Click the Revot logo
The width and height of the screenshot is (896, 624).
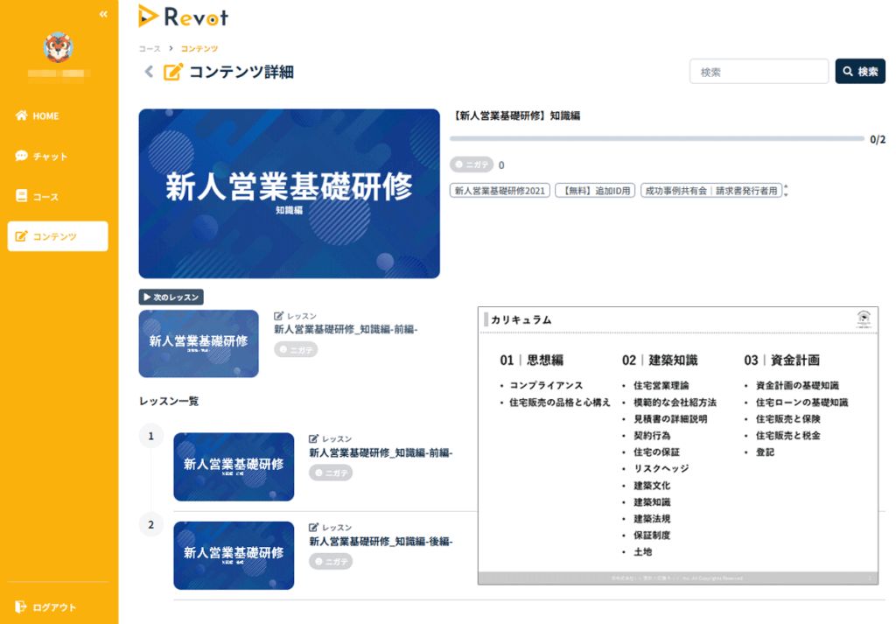pos(184,16)
